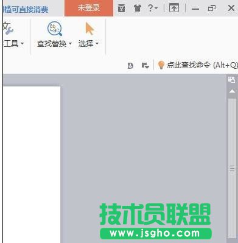Click the yen coupon icon in title bar
The width and height of the screenshot is (238, 243).
(121, 9)
